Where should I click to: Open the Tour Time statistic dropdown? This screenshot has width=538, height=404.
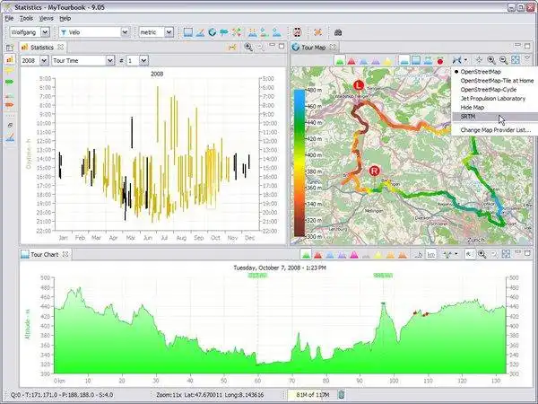coord(109,61)
